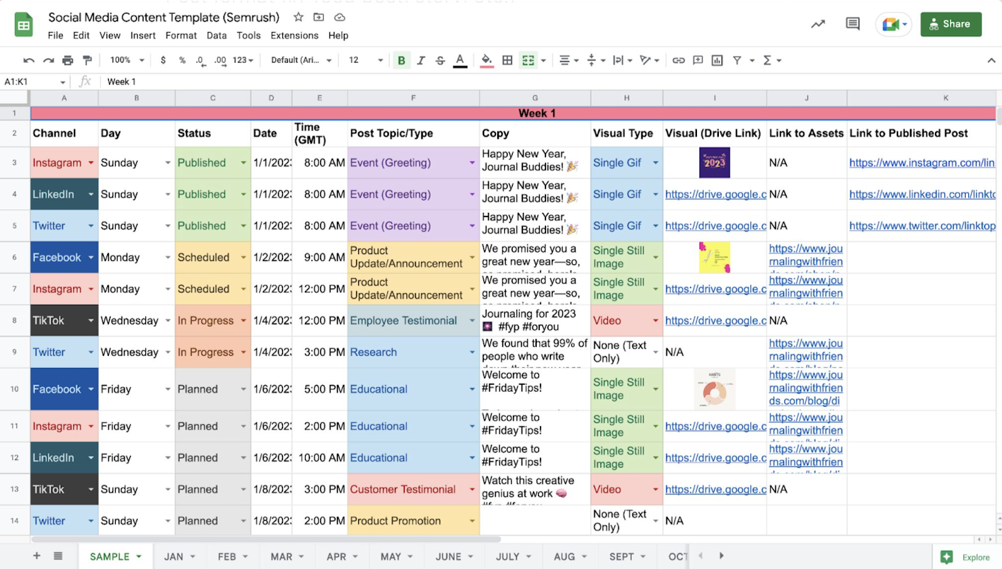1002x569 pixels.
Task: Open the font size dropdown
Action: point(363,59)
